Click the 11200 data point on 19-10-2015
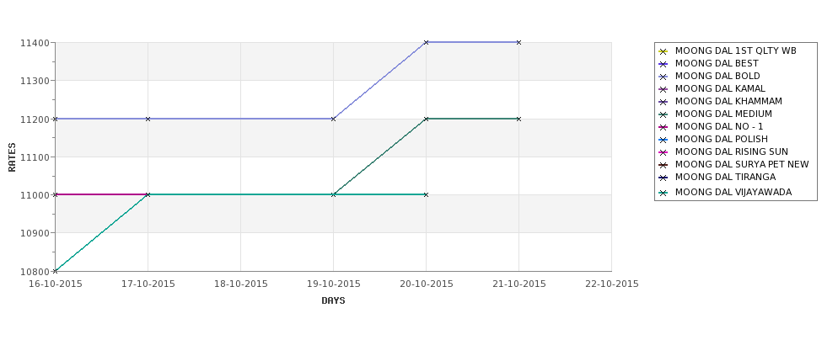Screen dimensions: 822x361 coord(333,119)
